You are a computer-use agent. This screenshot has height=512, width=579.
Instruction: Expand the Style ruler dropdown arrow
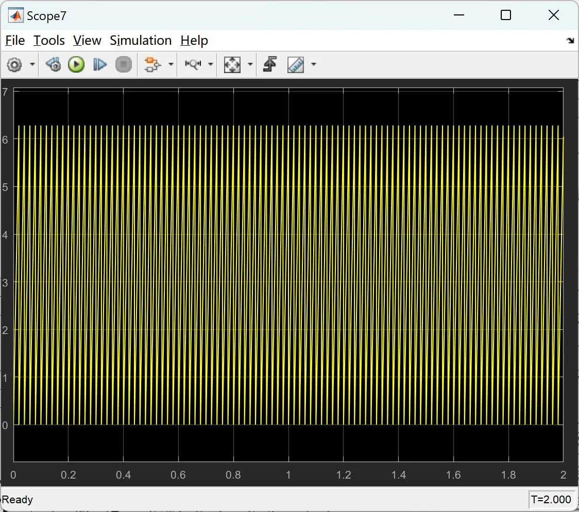pyautogui.click(x=314, y=64)
